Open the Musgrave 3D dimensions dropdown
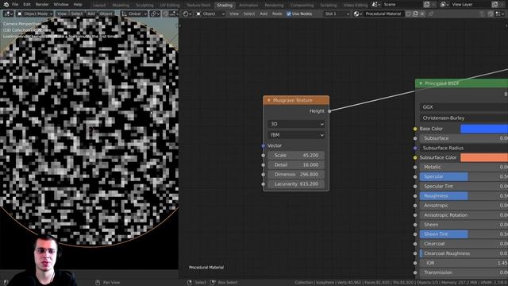This screenshot has height=286, width=508. pos(296,124)
